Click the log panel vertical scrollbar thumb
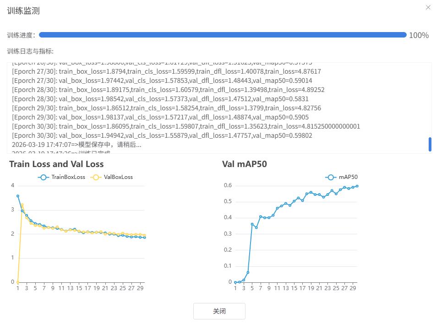This screenshot has width=436, height=324. (x=430, y=144)
